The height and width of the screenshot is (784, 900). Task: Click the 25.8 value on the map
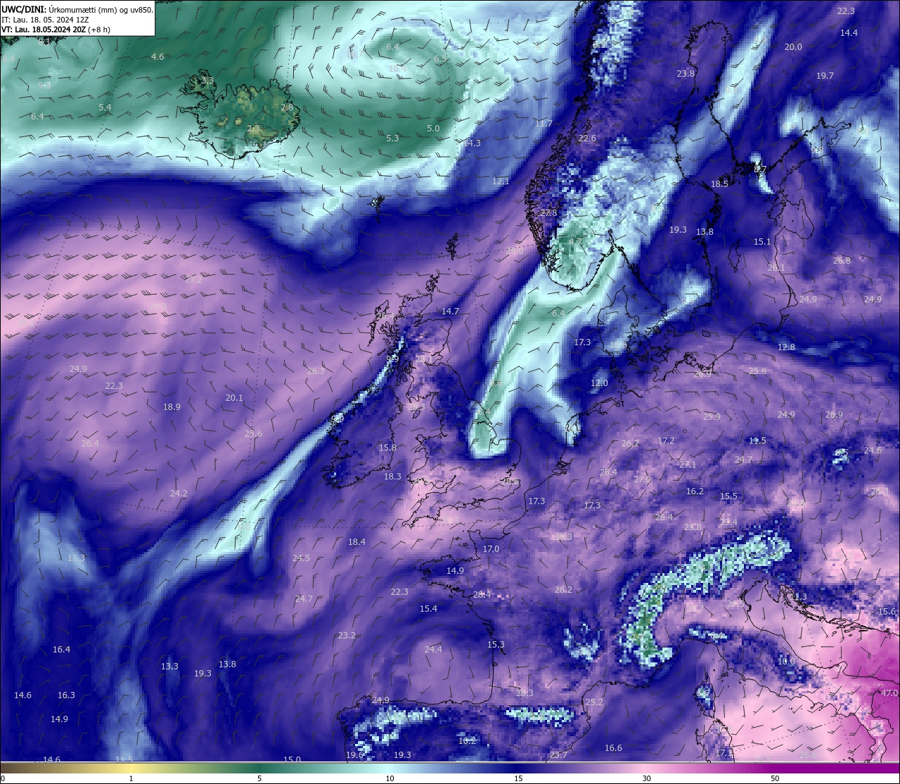(x=757, y=371)
